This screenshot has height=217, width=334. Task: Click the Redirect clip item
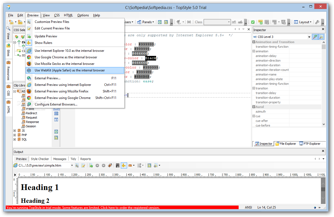pyautogui.click(x=31, y=113)
